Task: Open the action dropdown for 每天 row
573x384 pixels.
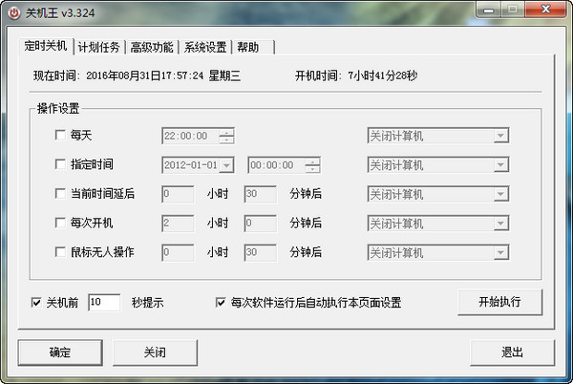Action: [499, 137]
